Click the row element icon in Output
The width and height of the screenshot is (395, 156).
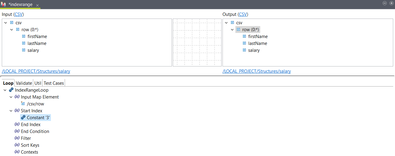(238, 29)
